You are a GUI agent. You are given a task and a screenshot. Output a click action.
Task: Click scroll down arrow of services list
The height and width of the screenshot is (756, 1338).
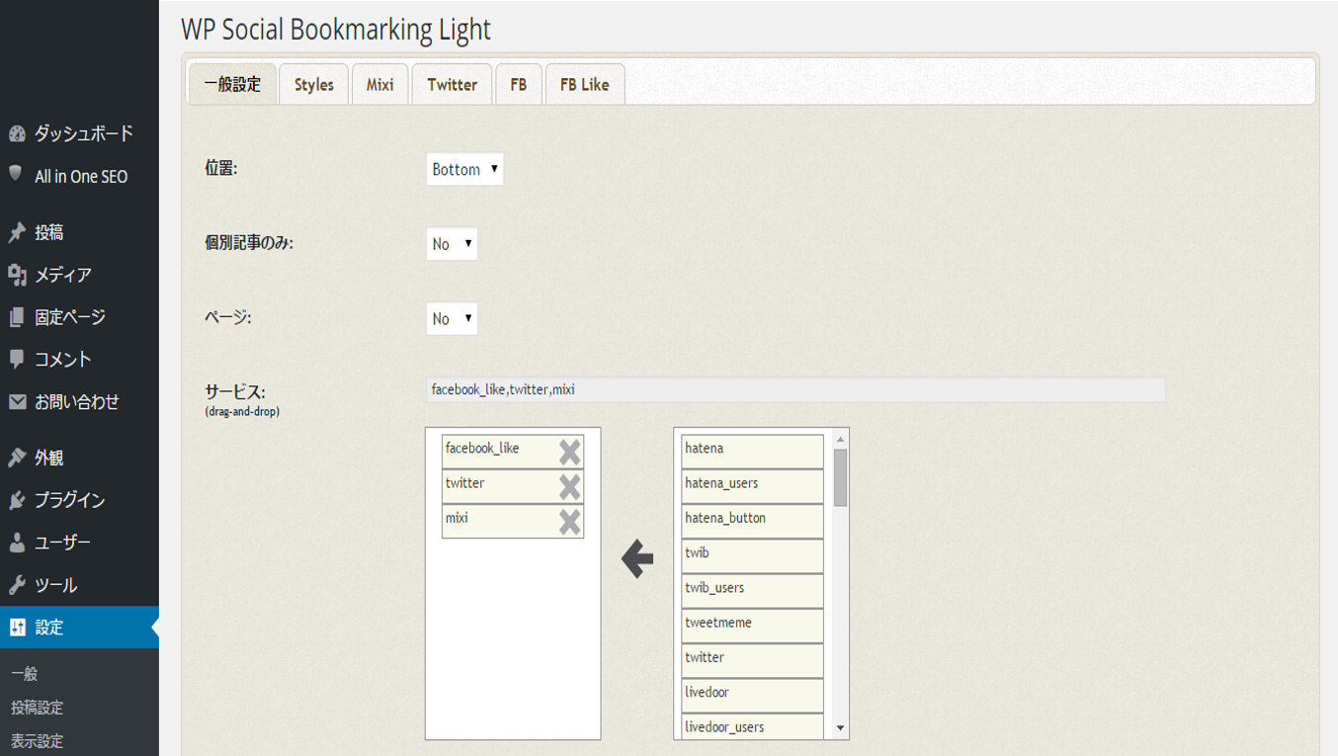840,728
